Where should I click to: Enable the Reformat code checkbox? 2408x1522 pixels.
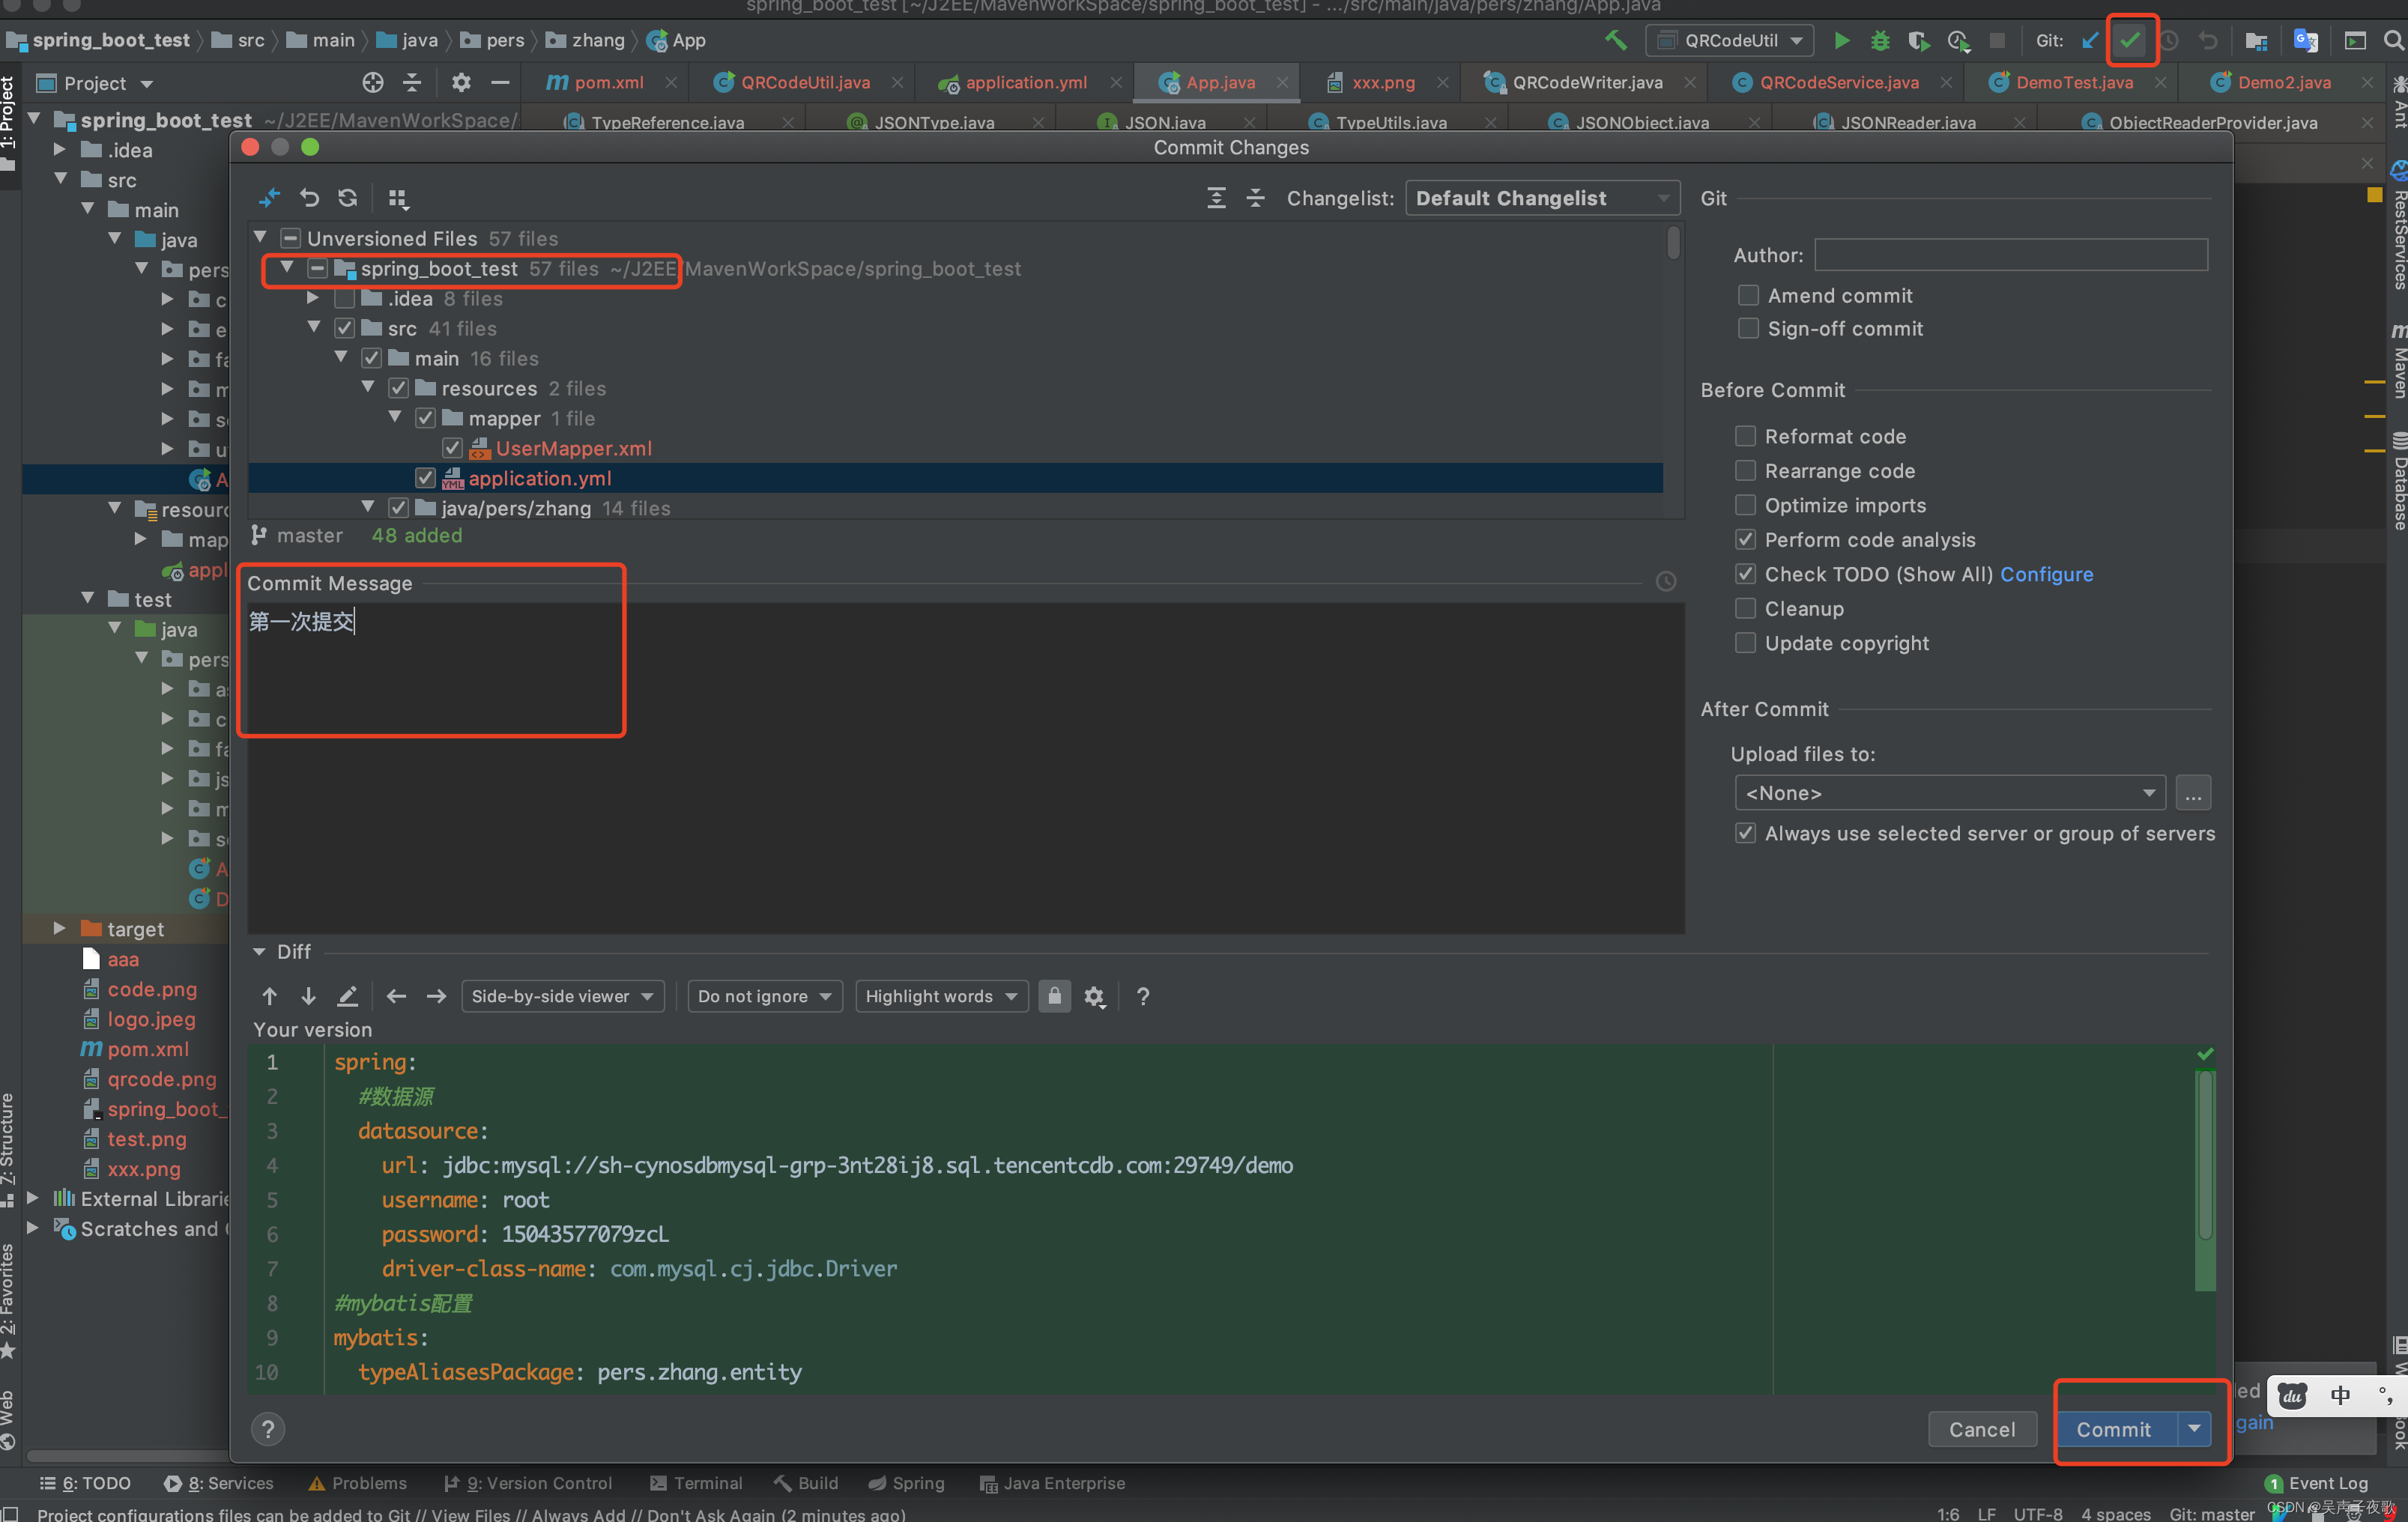point(1745,436)
